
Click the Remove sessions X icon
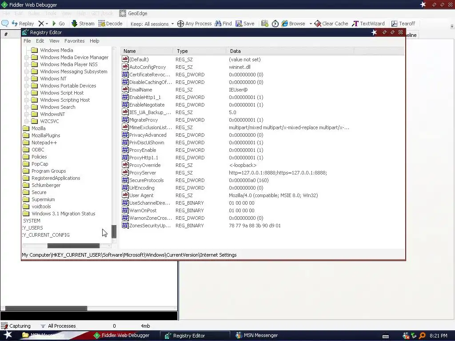tap(41, 24)
